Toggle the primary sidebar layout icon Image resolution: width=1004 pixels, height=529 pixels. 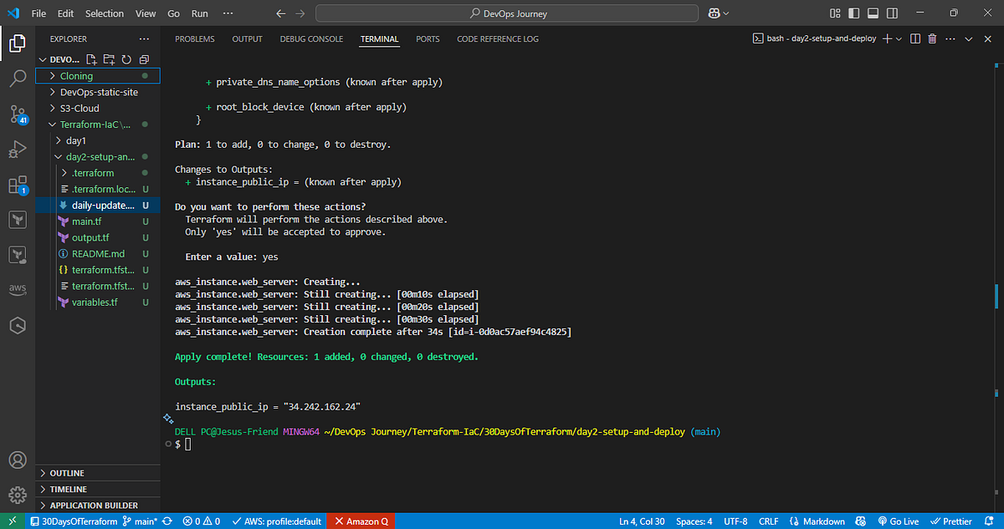[853, 13]
